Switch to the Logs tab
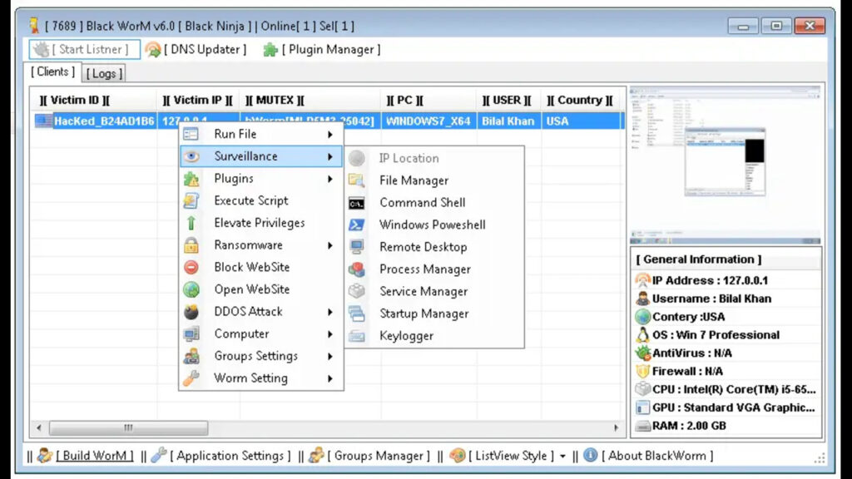The image size is (852, 479). click(104, 73)
